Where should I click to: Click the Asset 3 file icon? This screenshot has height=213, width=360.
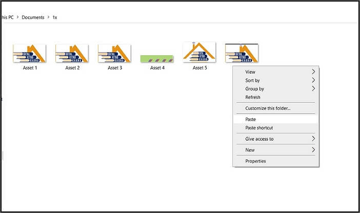click(115, 54)
